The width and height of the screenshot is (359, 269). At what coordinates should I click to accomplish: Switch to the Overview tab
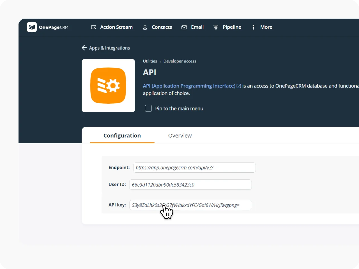point(180,136)
